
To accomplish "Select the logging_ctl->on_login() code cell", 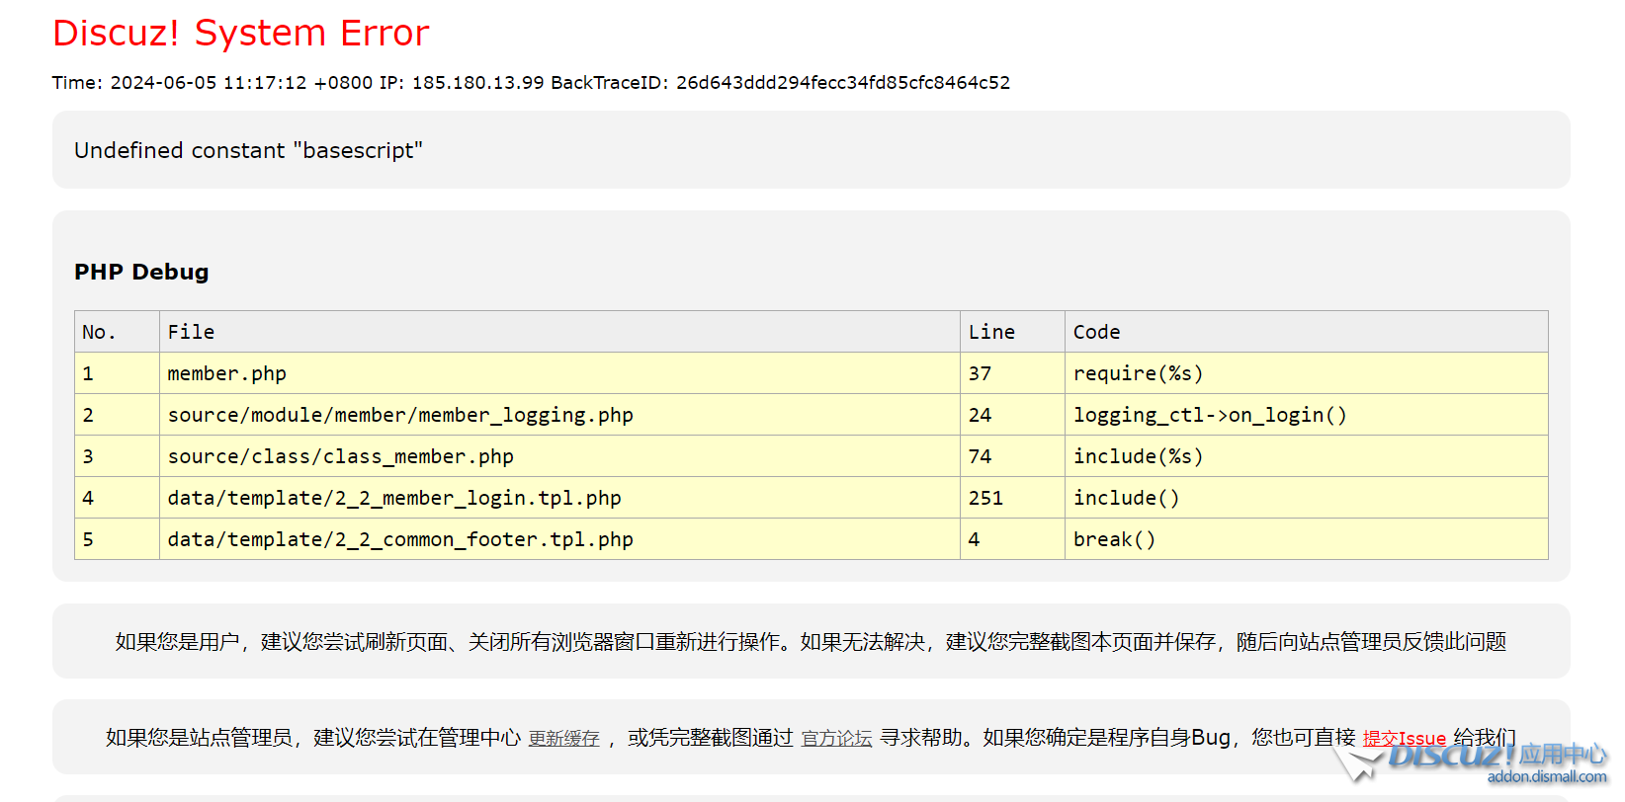I will 1307,415.
